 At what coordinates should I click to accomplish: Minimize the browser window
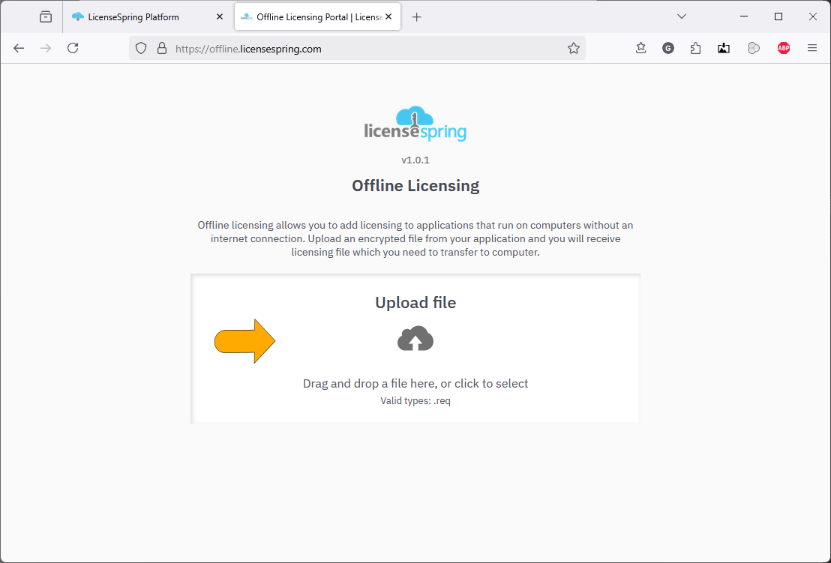(743, 16)
